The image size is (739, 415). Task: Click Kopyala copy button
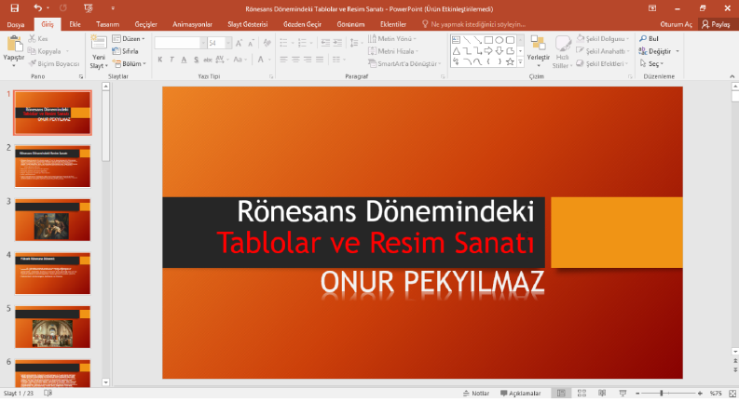(48, 51)
